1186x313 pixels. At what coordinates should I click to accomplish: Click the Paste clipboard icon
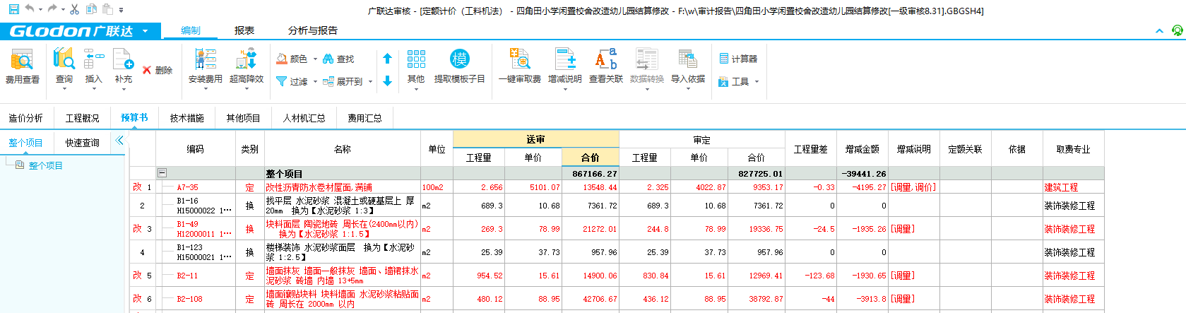point(107,9)
